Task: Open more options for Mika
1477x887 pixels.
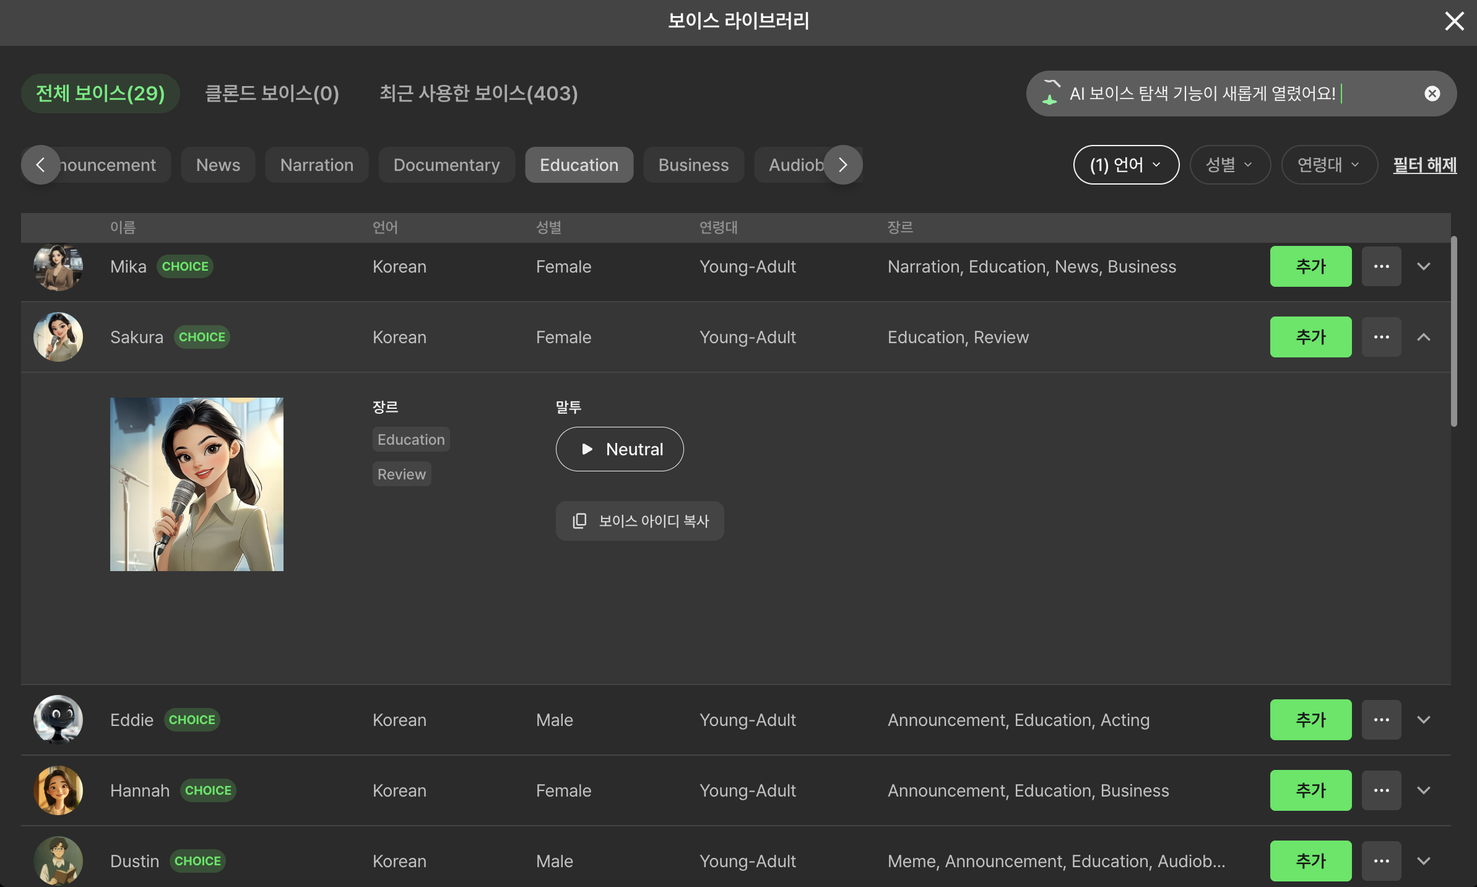Action: coord(1381,266)
